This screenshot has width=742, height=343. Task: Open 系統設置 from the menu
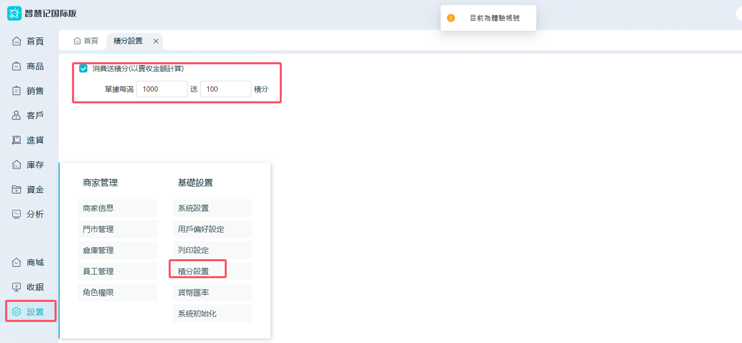click(x=193, y=208)
